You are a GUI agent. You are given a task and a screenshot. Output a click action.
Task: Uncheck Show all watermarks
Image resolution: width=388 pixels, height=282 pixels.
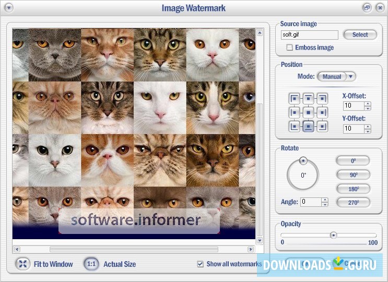coord(201,264)
